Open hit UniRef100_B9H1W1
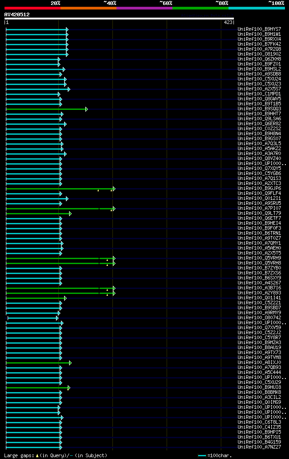 click(259, 34)
